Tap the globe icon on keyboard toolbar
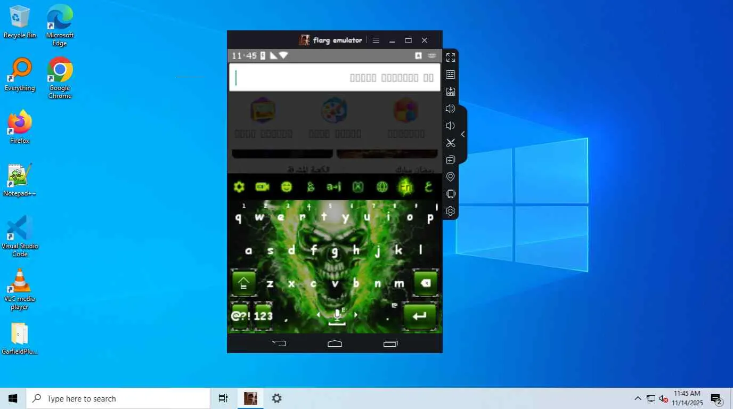The width and height of the screenshot is (733, 409). [x=382, y=187]
